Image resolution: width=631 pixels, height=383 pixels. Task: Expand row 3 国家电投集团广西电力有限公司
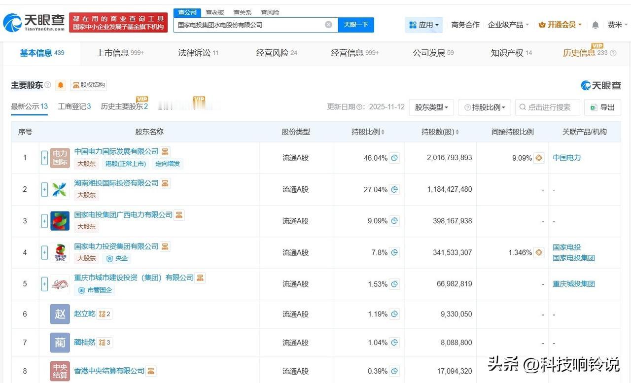click(x=44, y=221)
